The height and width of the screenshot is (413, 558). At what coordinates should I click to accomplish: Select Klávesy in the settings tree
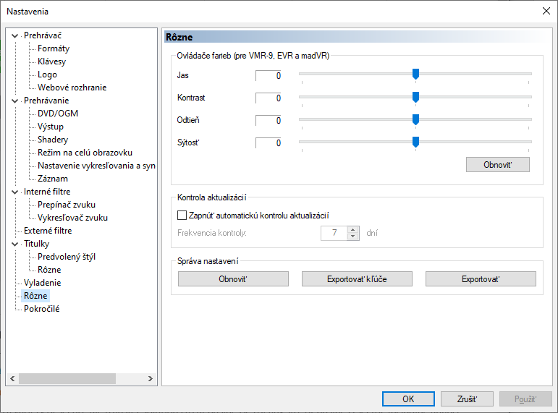(x=51, y=61)
